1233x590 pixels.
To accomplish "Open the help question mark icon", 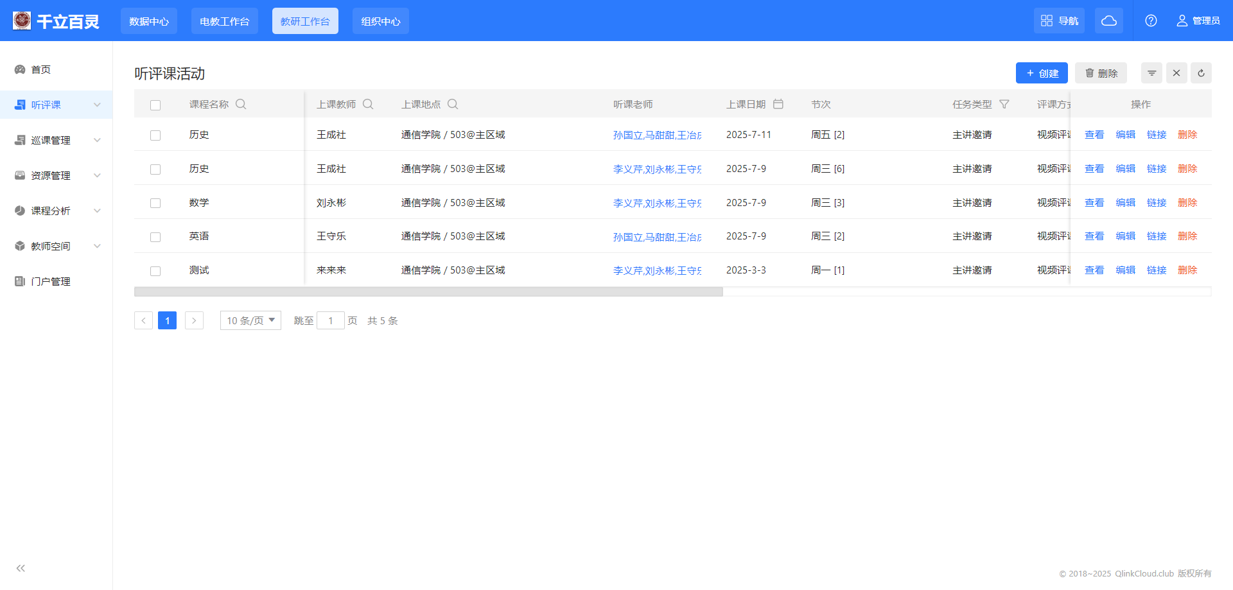I will click(1151, 21).
